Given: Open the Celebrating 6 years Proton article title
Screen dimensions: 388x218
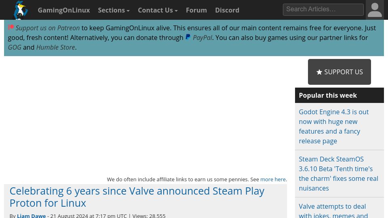Looking at the screenshot, I should [x=137, y=197].
